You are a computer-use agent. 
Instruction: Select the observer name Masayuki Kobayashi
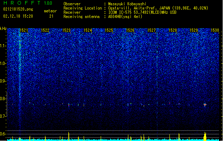127,4
